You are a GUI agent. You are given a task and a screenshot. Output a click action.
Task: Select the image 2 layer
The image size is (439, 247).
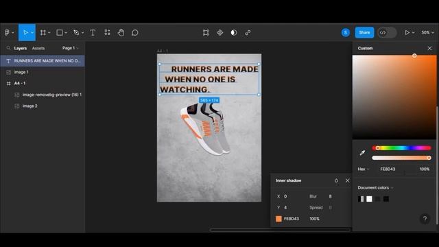pos(43,106)
